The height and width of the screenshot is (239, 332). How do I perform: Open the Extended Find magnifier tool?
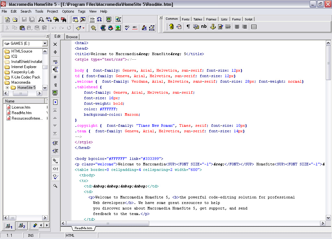(55, 20)
